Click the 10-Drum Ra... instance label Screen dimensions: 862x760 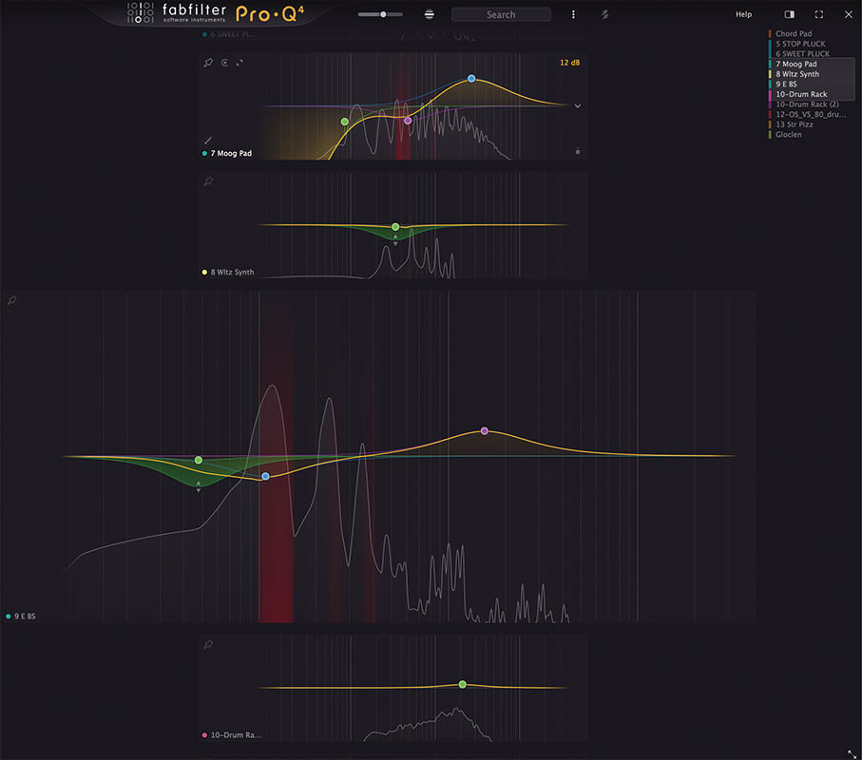pyautogui.click(x=236, y=734)
